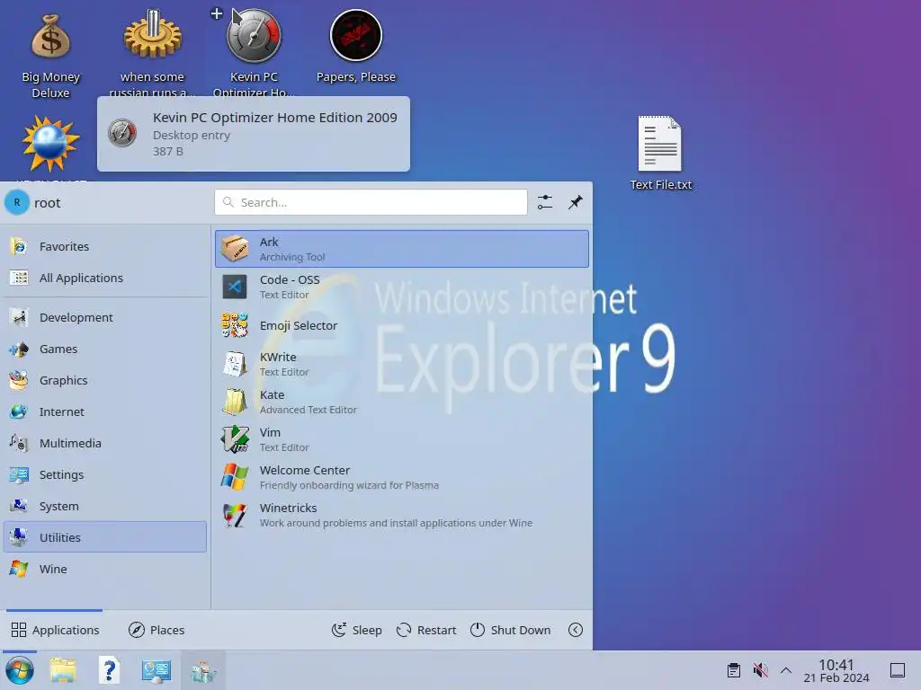Open clipboard tray icon

(x=734, y=670)
